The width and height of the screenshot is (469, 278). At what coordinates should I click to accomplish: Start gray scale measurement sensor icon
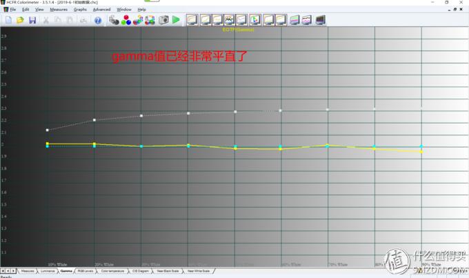[114, 20]
